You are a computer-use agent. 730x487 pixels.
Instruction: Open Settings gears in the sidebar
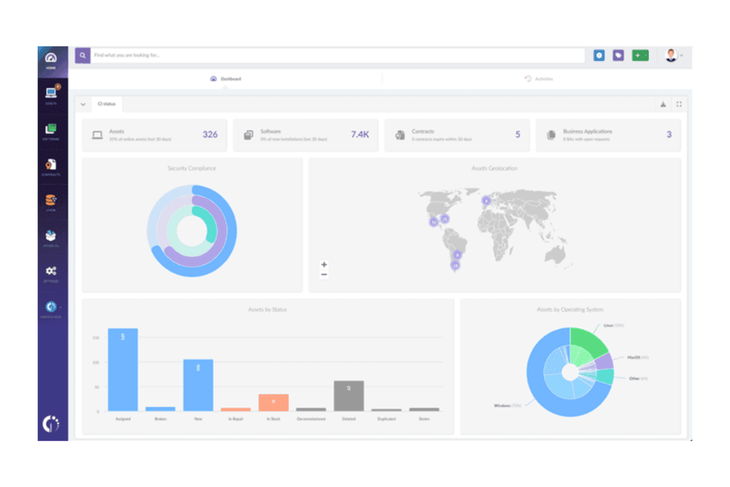coord(51,273)
